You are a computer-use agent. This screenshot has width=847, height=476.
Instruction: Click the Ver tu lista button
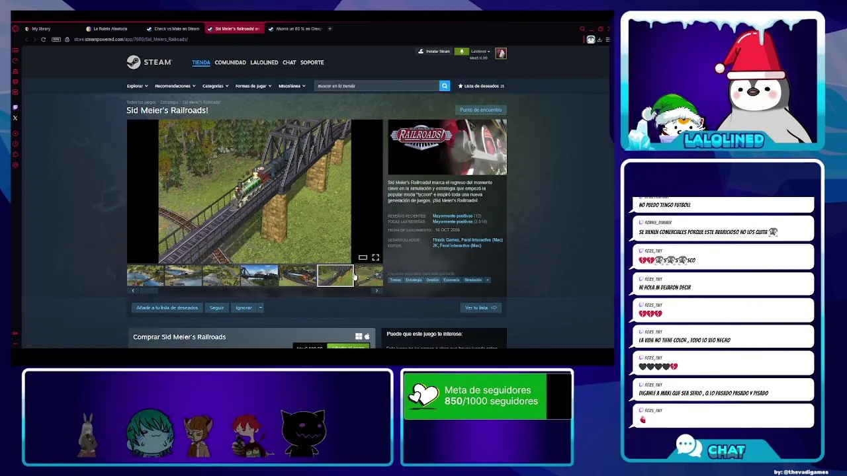click(481, 307)
